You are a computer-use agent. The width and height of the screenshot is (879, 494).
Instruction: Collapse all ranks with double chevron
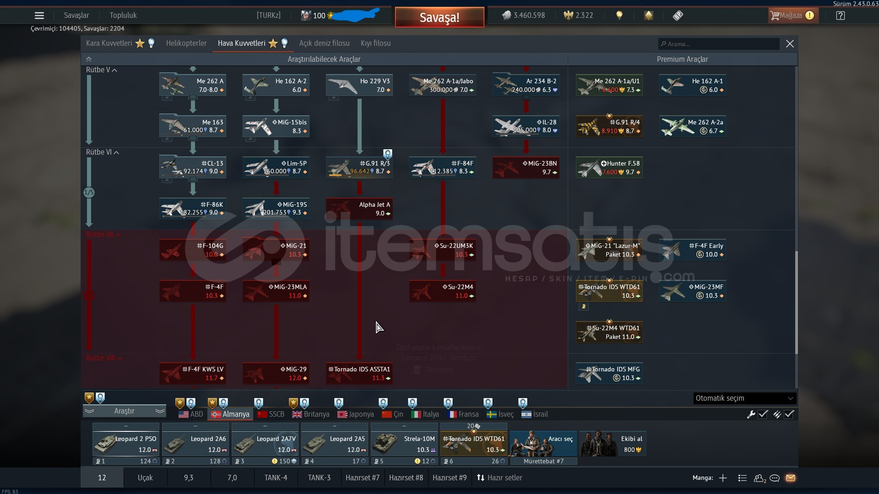(89, 59)
